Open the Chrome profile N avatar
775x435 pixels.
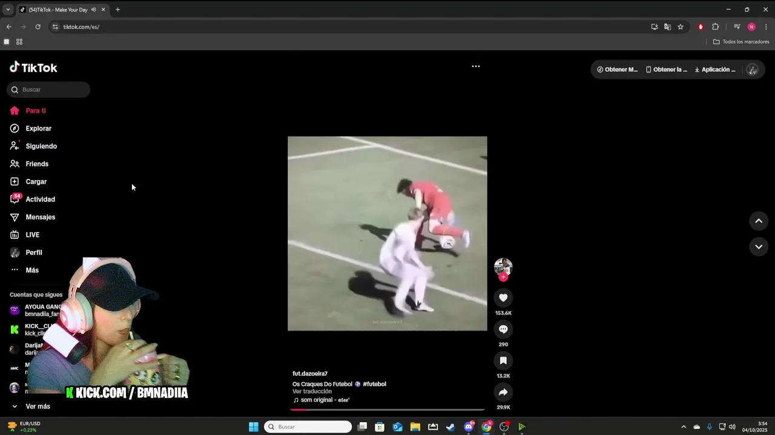[751, 27]
